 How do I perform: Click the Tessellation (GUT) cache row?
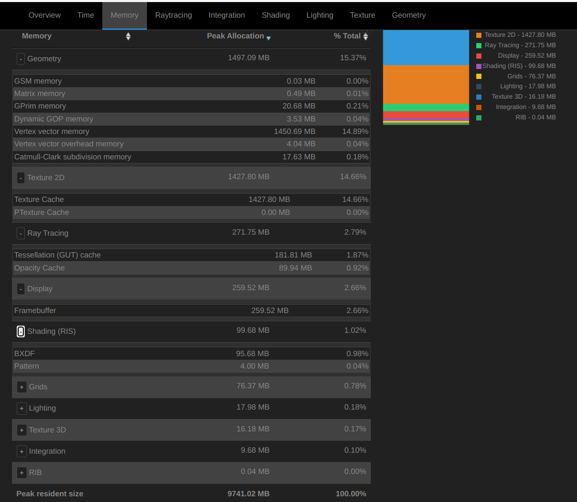[x=191, y=255]
